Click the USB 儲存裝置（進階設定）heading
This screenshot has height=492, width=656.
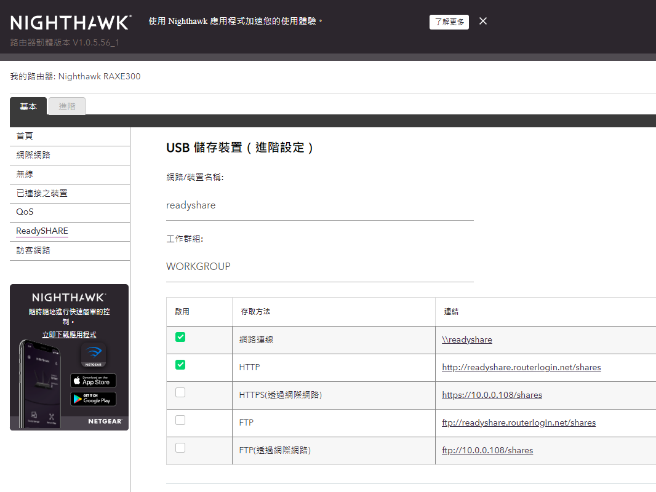tap(240, 148)
